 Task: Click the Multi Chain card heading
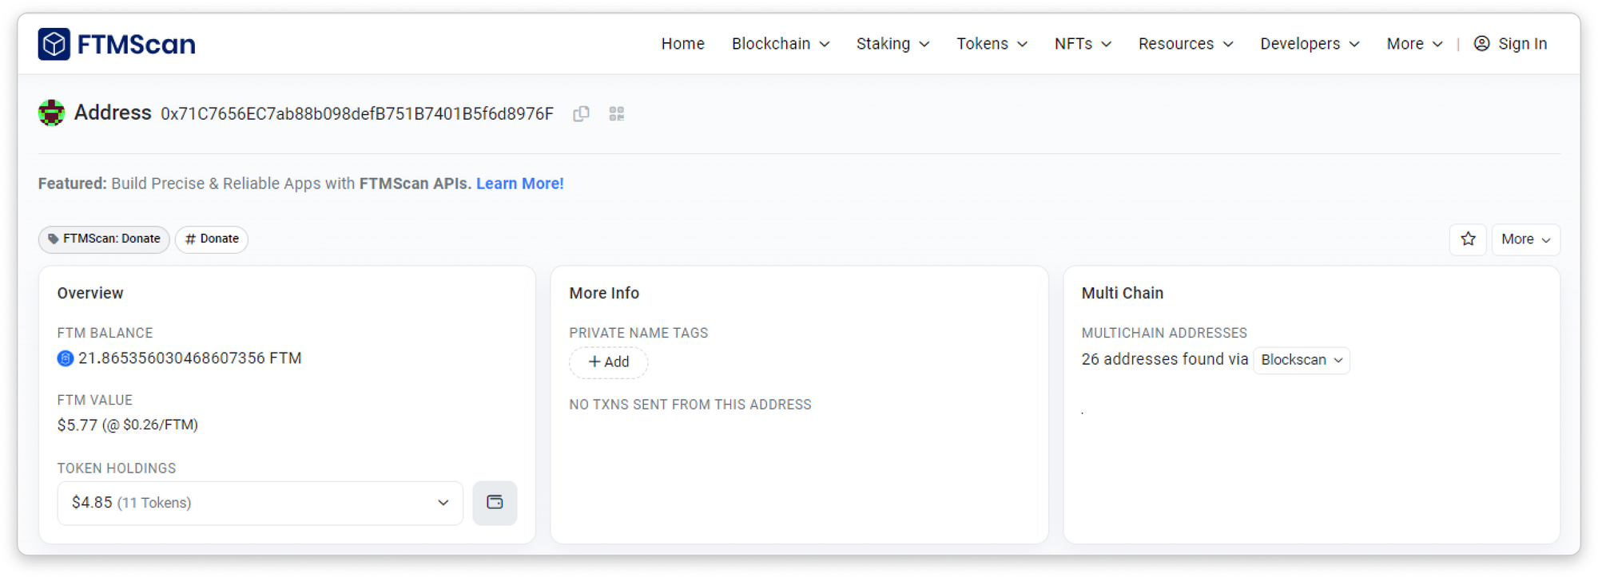coord(1123,293)
